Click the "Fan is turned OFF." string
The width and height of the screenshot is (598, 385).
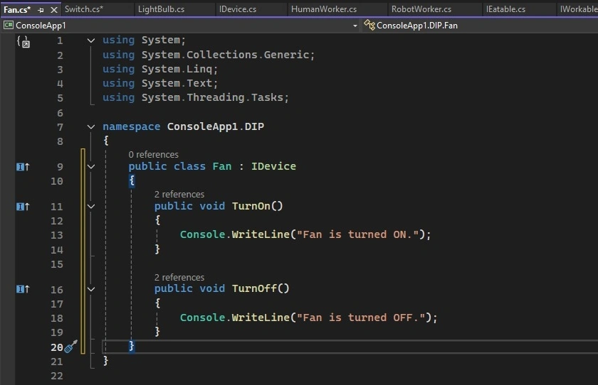click(x=361, y=318)
